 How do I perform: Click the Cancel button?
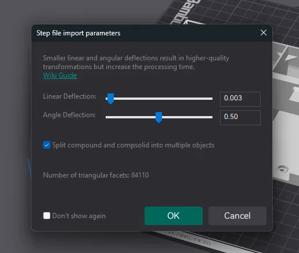237,216
